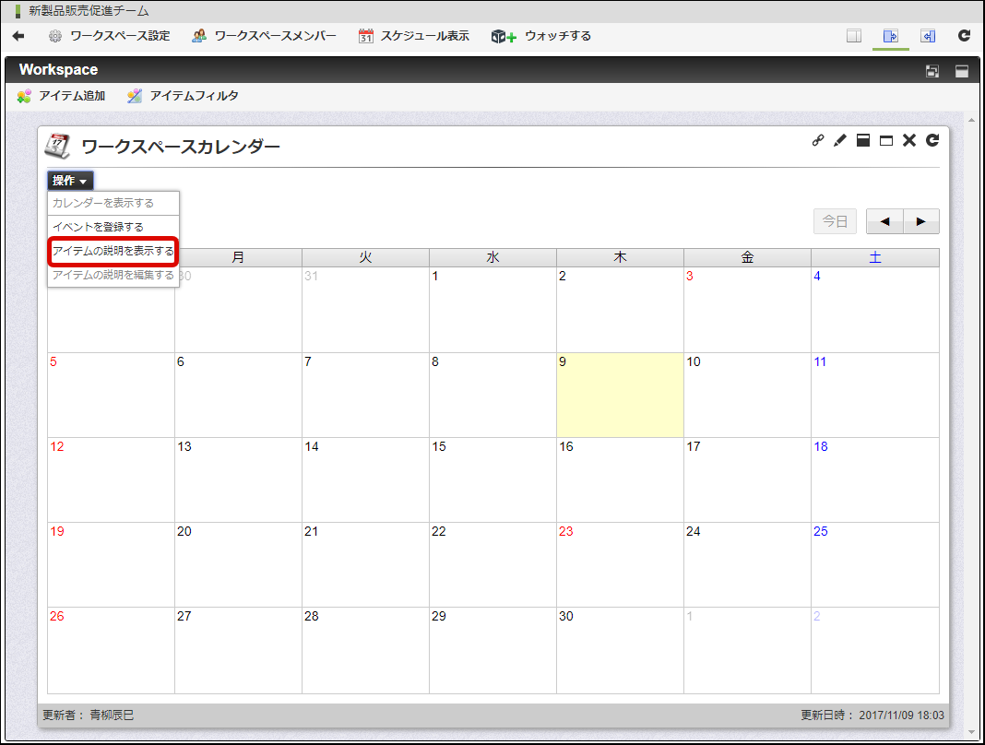Click the Workspace header restore-window icon

pos(932,71)
